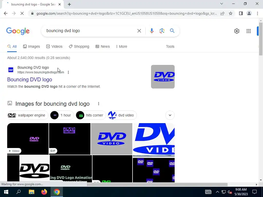Open Bouncing DVD logo result link
The height and width of the screenshot is (197, 263).
[30, 80]
